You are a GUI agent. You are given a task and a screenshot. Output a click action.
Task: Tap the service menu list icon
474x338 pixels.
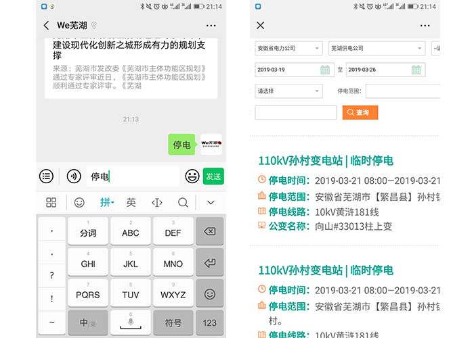46,176
